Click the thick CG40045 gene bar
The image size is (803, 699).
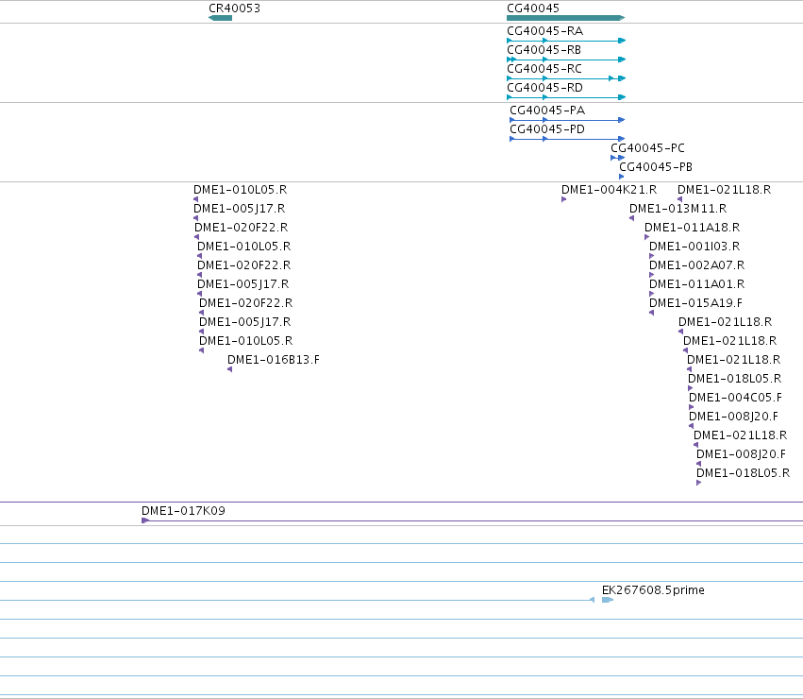566,18
